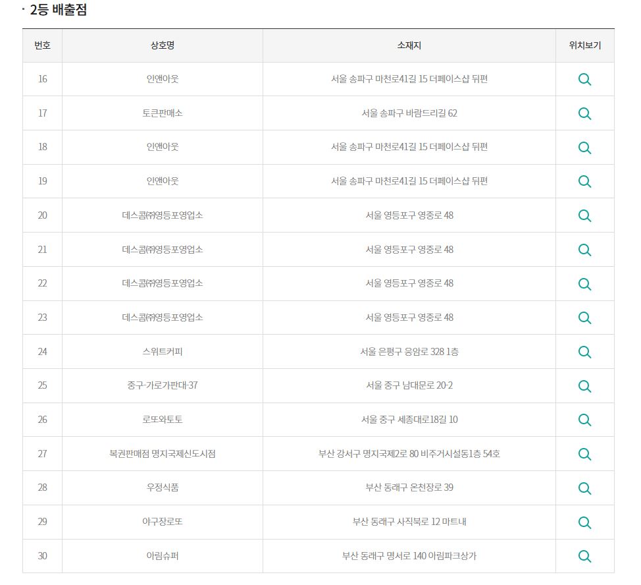Click the 위치보기 column header
Screen dimensions: 641x585
[x=585, y=45]
